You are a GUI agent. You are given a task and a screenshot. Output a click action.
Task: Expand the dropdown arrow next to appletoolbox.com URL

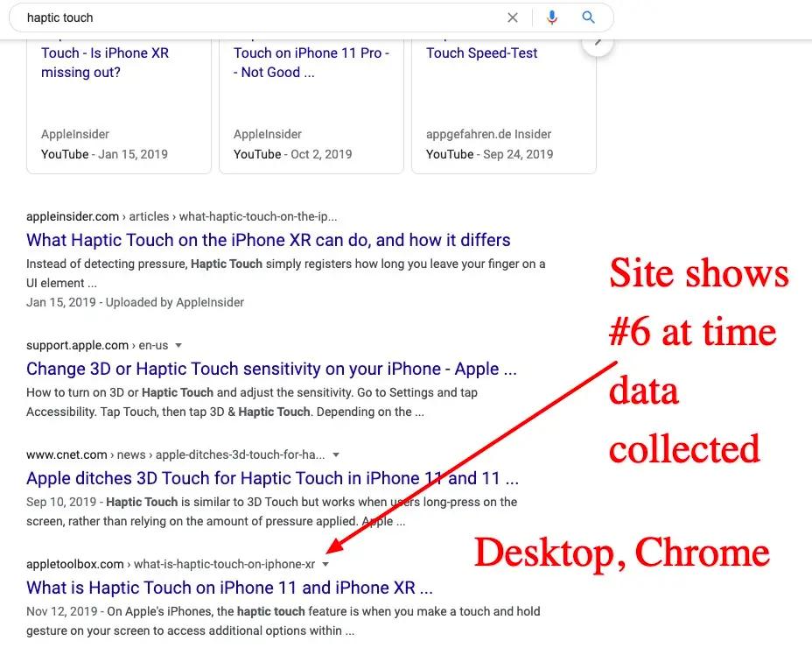325,564
